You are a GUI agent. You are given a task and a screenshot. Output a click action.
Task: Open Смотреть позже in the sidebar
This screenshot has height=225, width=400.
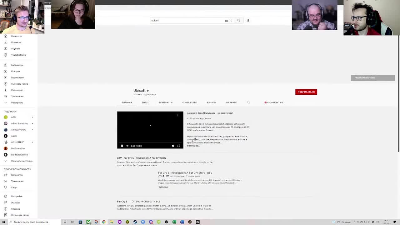coord(20,84)
